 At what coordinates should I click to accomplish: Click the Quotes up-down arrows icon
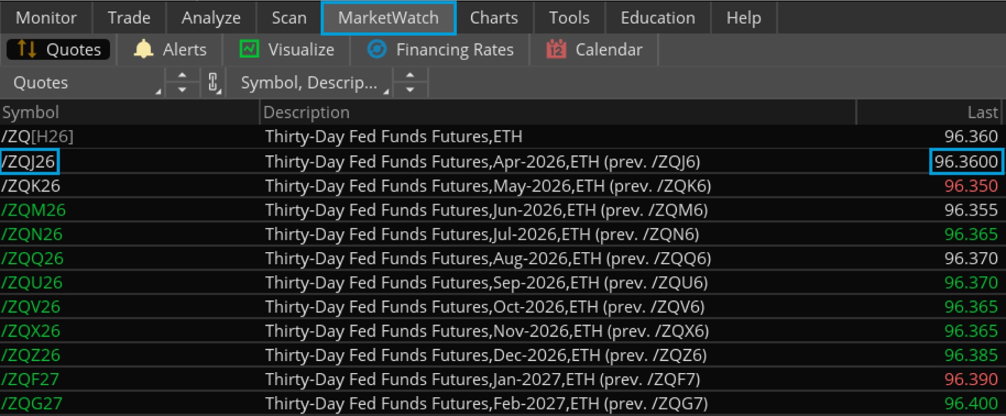point(27,49)
